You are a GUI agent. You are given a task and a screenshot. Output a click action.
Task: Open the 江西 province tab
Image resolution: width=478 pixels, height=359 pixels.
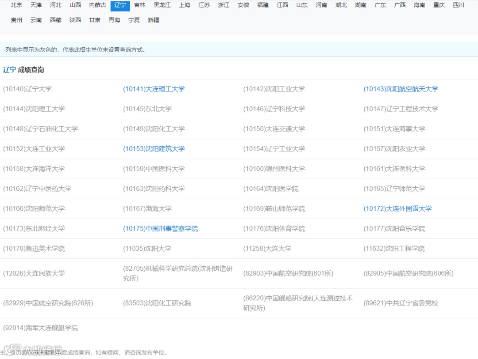point(282,5)
